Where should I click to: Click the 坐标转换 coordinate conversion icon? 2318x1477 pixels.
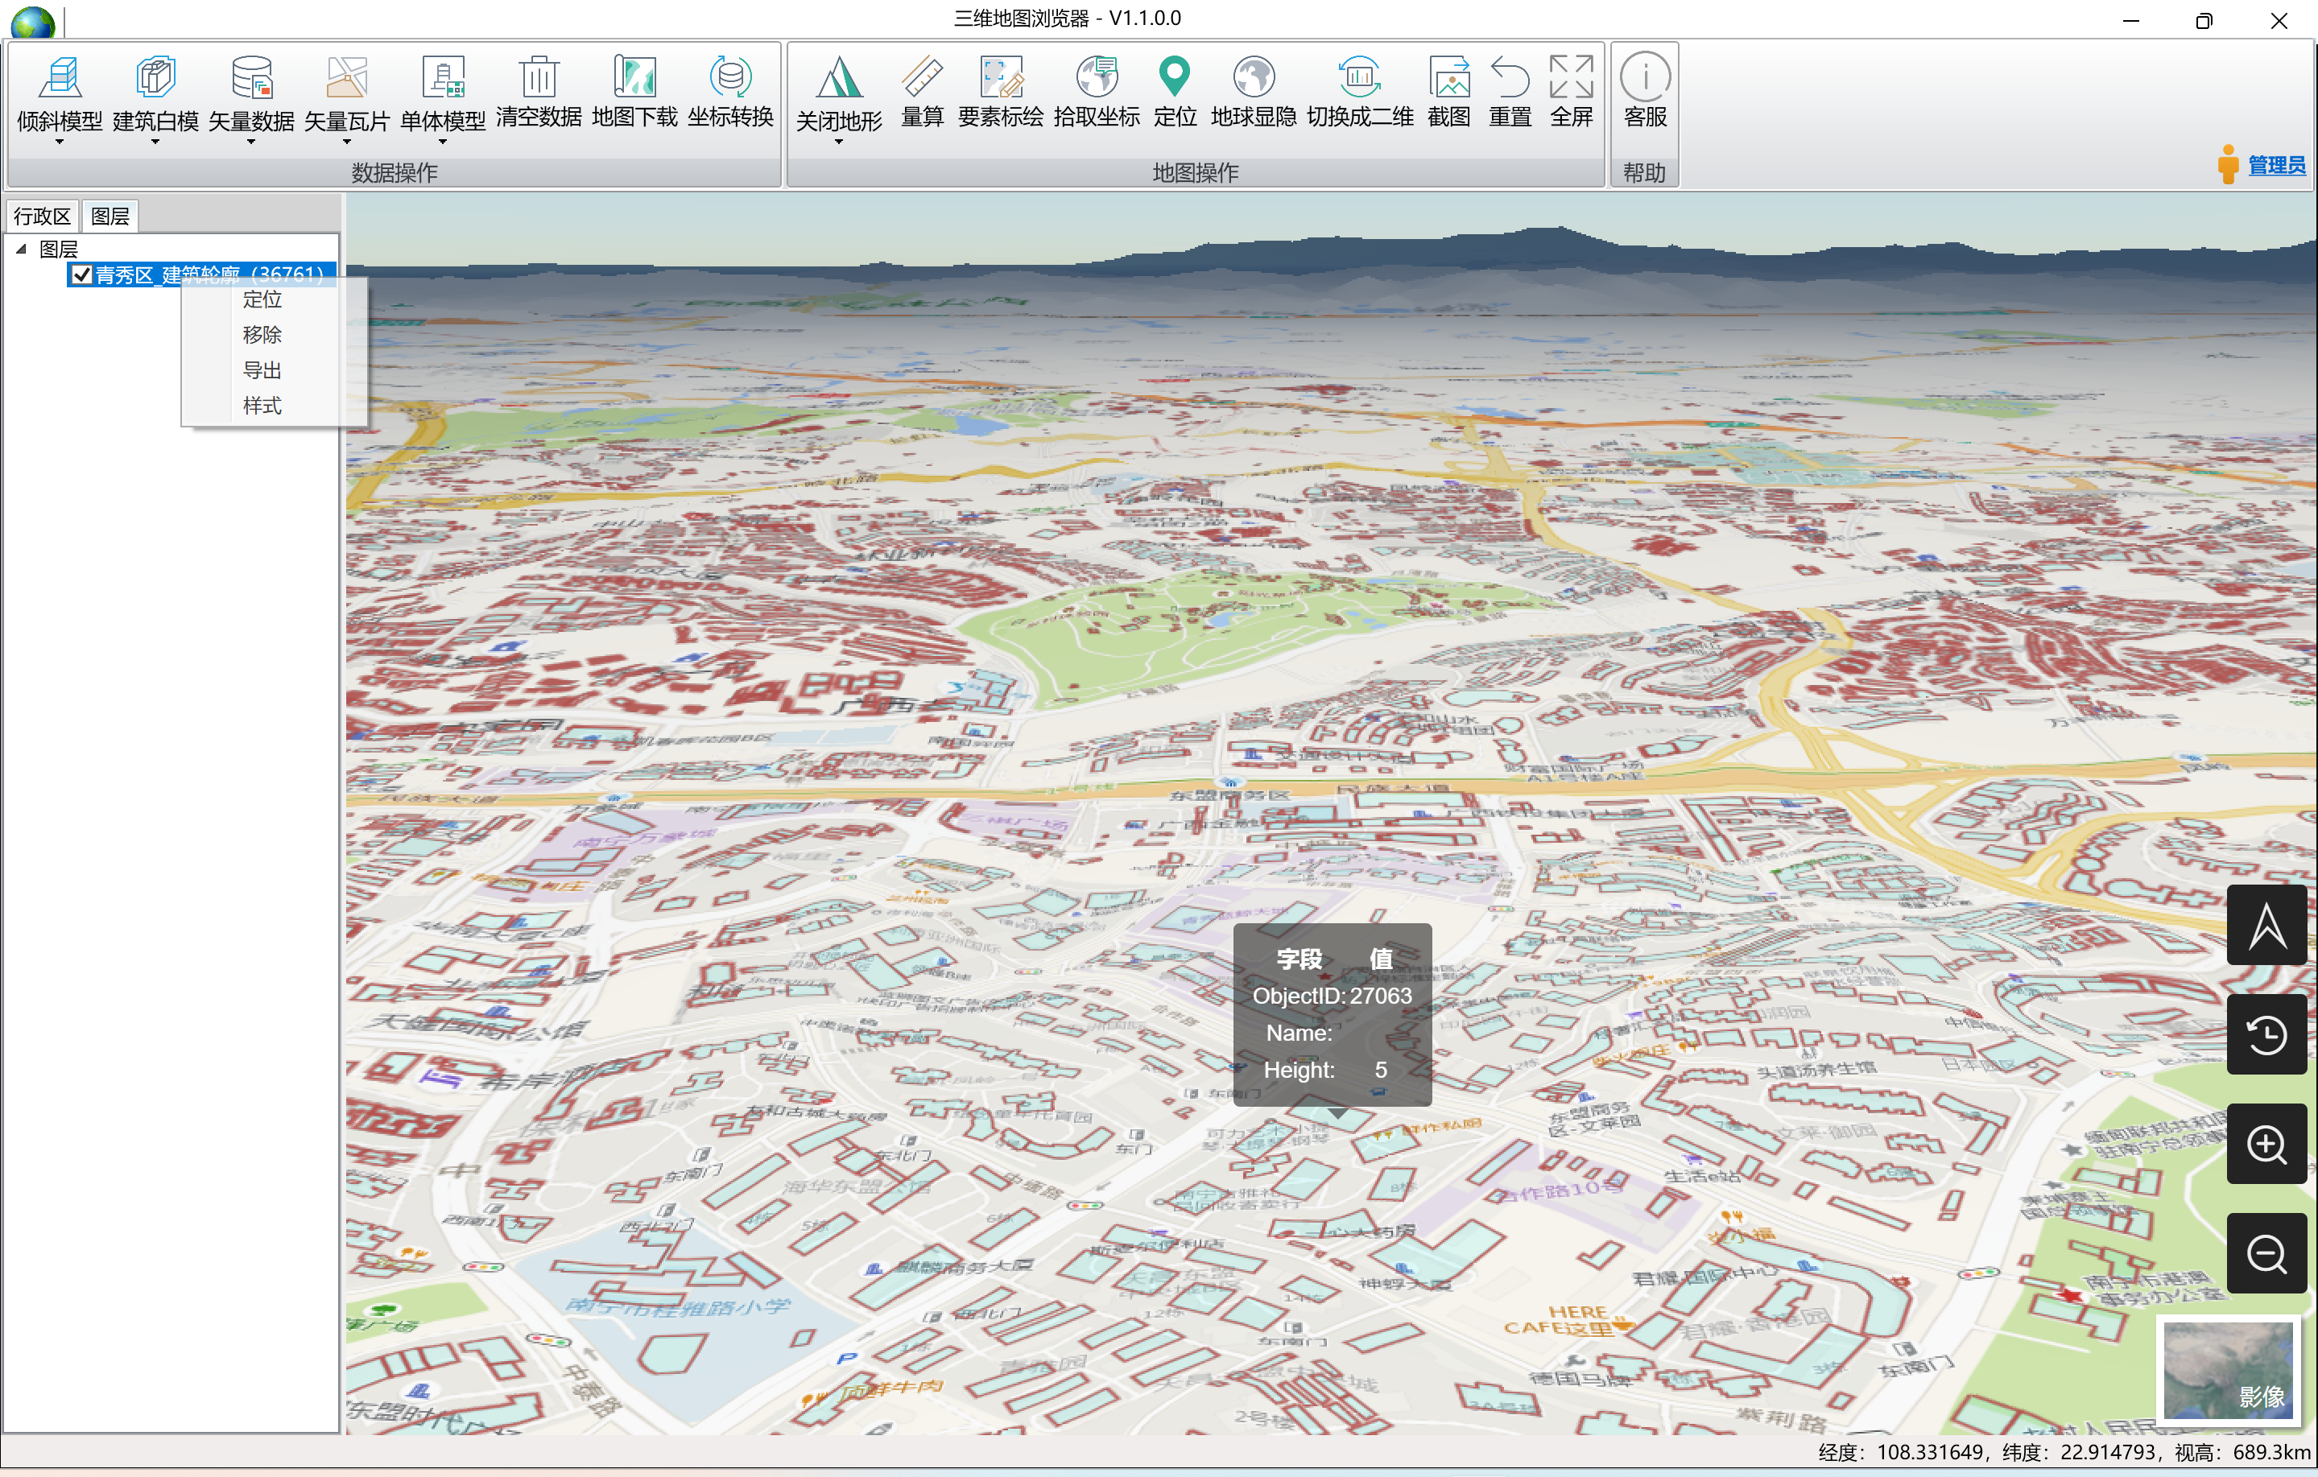click(729, 77)
